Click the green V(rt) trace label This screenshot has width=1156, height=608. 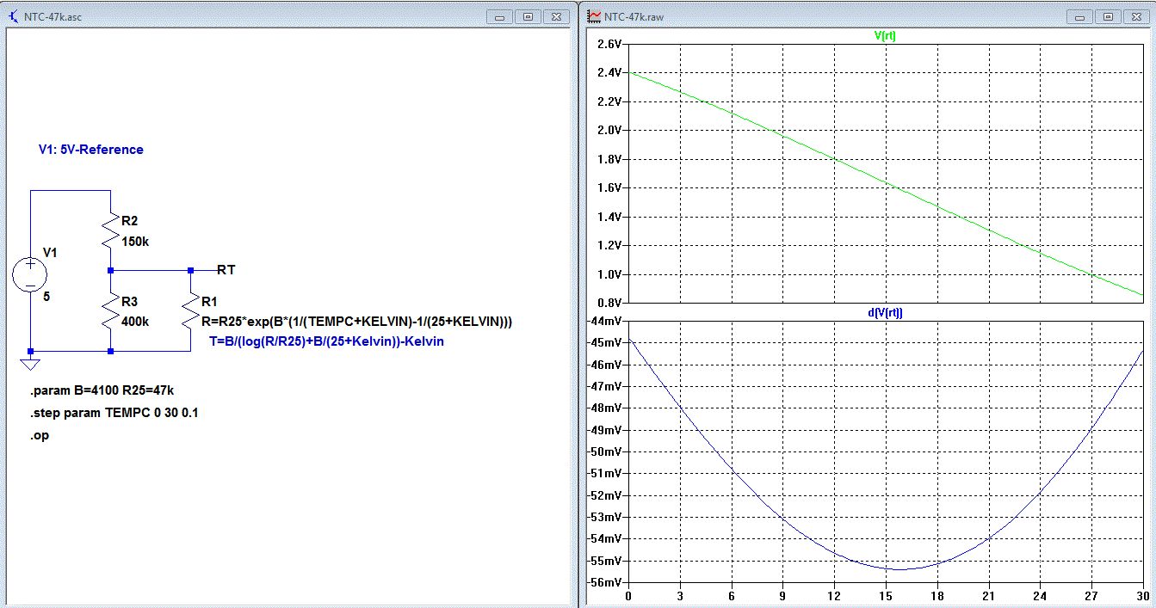[x=885, y=35]
